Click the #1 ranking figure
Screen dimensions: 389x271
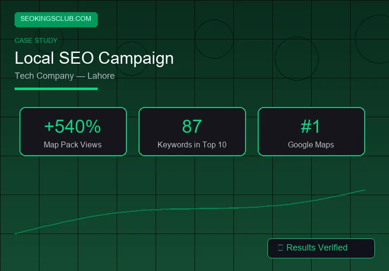click(310, 126)
